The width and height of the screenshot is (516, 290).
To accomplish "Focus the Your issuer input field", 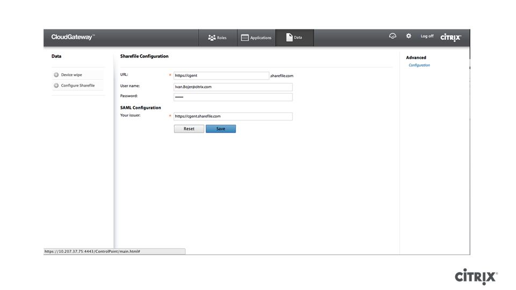I will coord(233,117).
